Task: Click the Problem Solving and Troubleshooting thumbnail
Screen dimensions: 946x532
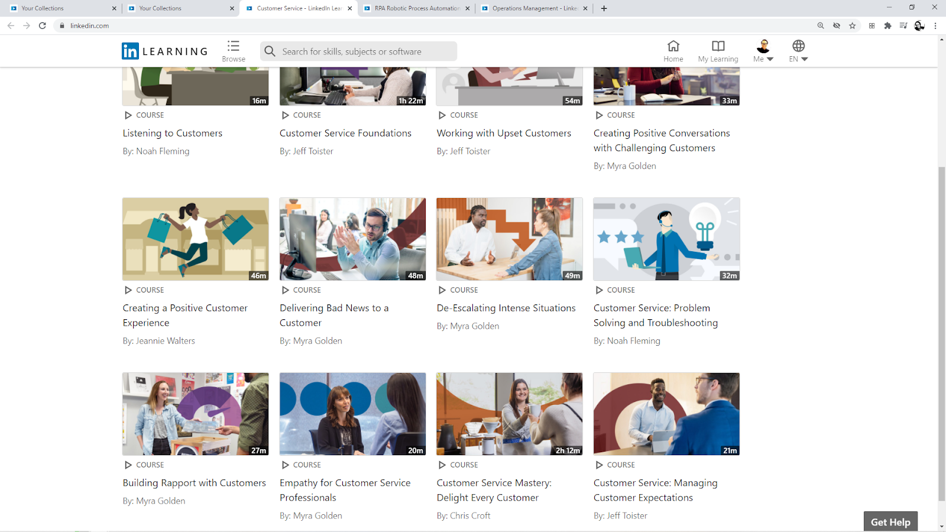Action: coord(666,239)
